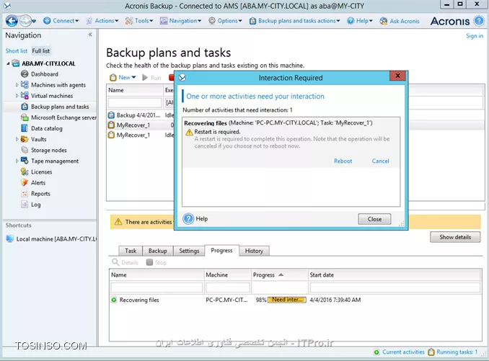This screenshot has height=361, width=489.
Task: Click the Help icon in dialog
Action: [188, 219]
